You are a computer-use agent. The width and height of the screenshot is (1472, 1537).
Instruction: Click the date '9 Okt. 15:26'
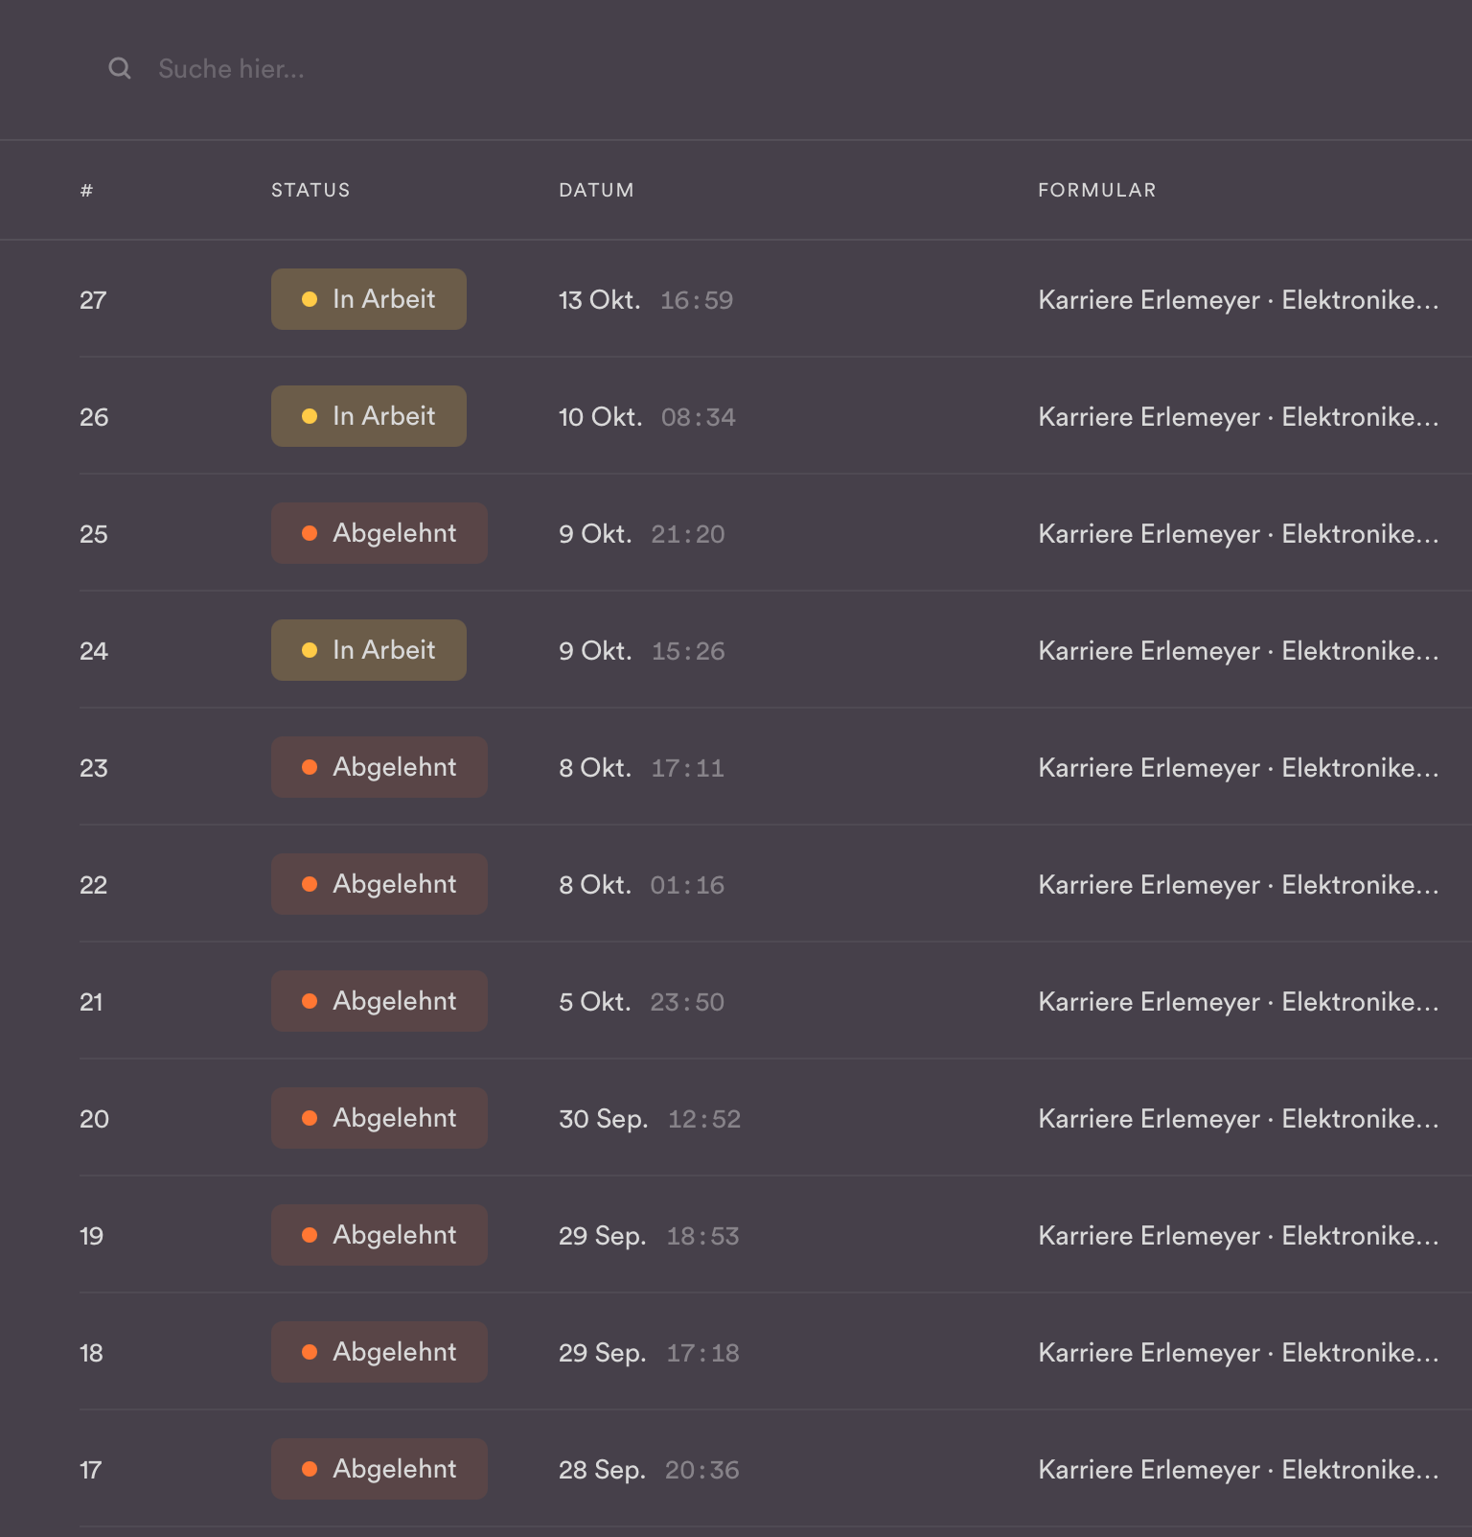[x=642, y=651]
